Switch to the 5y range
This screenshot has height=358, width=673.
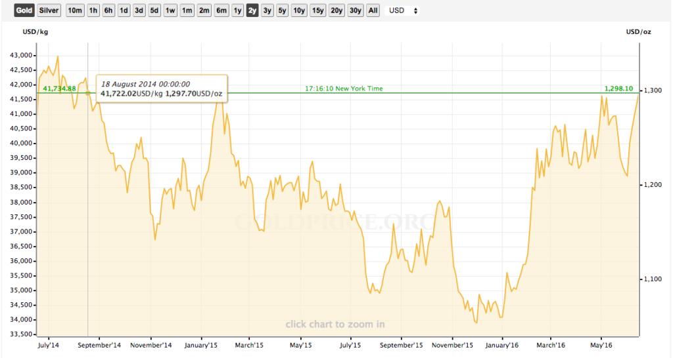click(x=282, y=10)
